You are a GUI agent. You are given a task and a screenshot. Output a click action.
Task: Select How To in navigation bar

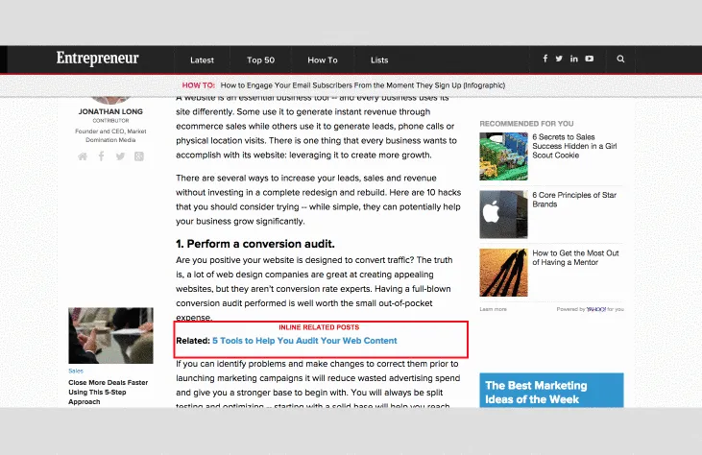[x=322, y=60]
